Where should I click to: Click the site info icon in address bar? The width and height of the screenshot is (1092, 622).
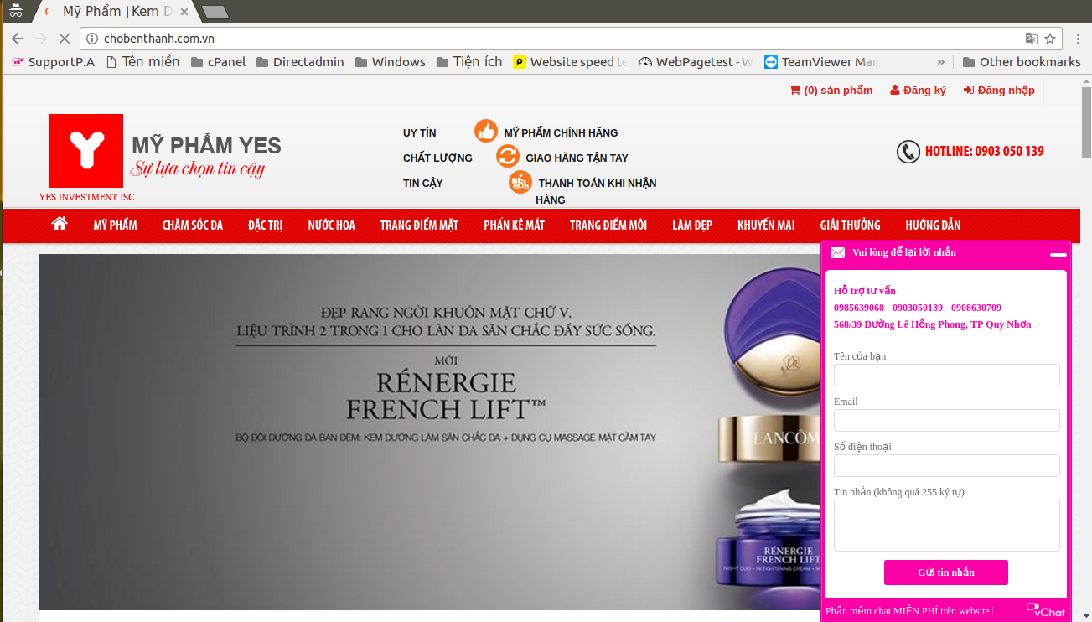point(92,39)
